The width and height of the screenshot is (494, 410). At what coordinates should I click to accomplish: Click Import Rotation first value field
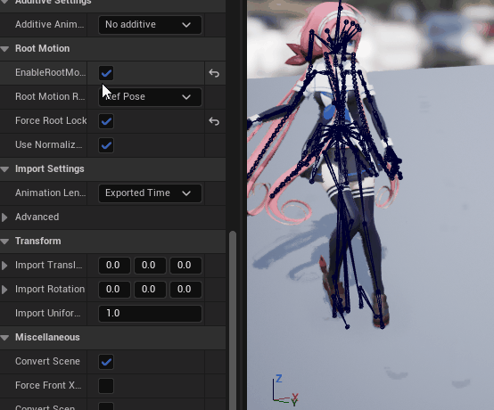pos(114,290)
